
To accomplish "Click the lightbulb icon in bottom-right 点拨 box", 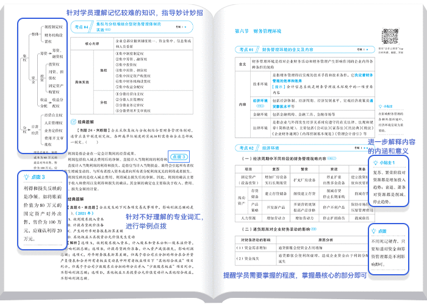I will coord(375,232).
